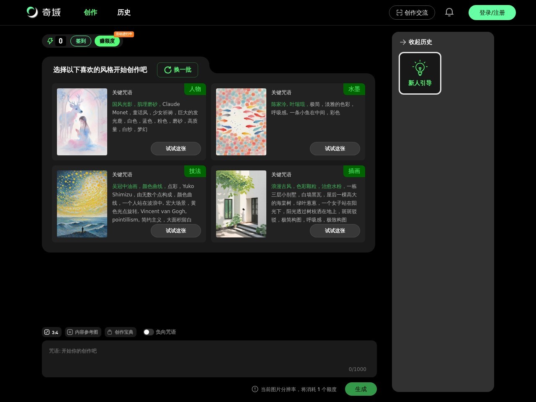
Task: Select the 水墨 style tag
Action: [x=354, y=89]
